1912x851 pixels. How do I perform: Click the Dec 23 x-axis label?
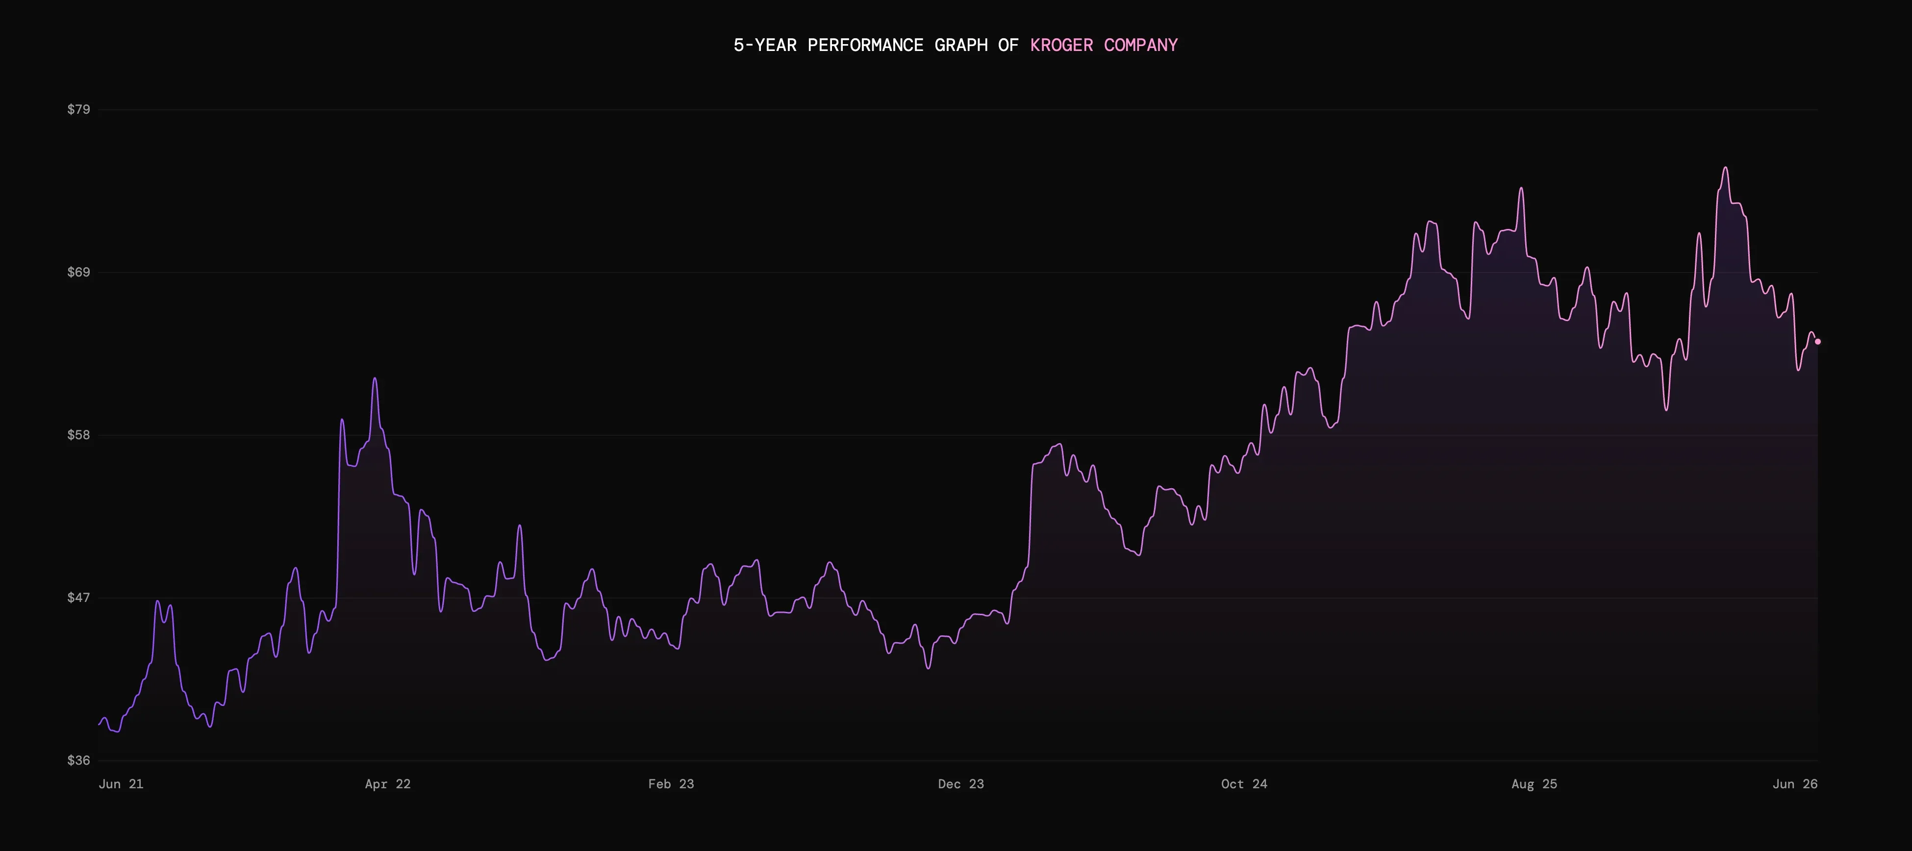(x=960, y=784)
